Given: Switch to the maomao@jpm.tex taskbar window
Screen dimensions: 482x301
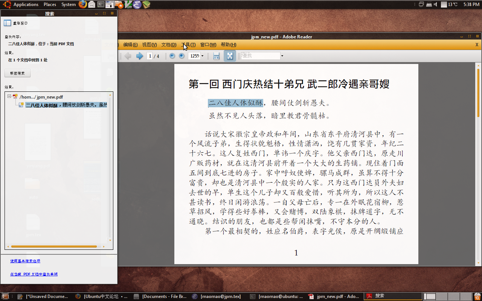Looking at the screenshot, I should (218, 296).
